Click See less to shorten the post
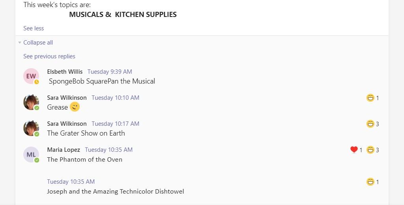This screenshot has width=404, height=205. click(x=34, y=28)
